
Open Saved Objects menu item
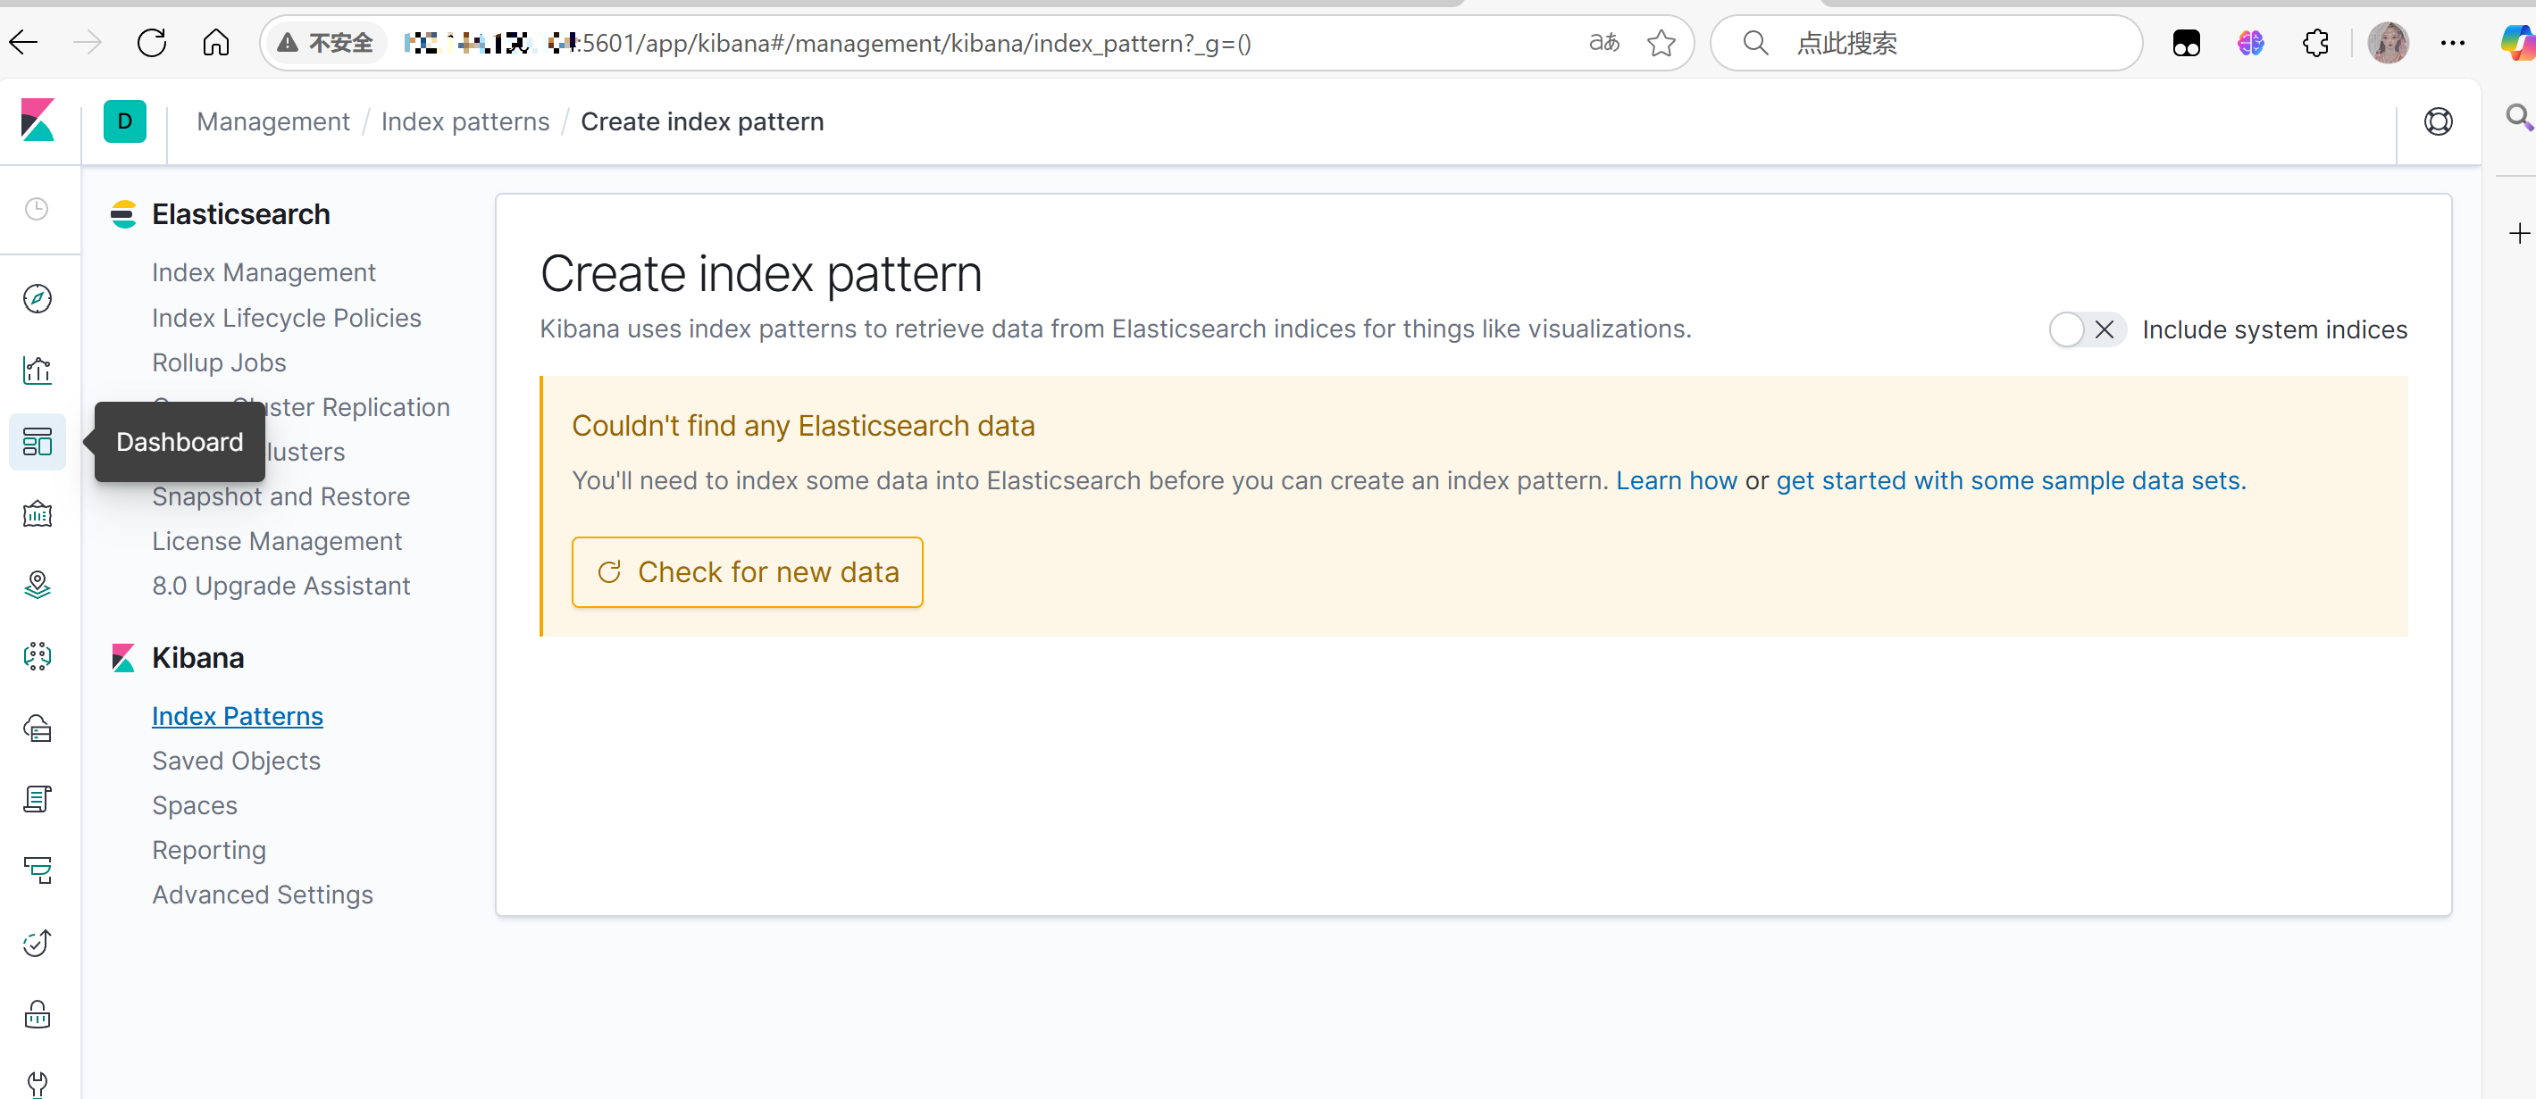235,761
